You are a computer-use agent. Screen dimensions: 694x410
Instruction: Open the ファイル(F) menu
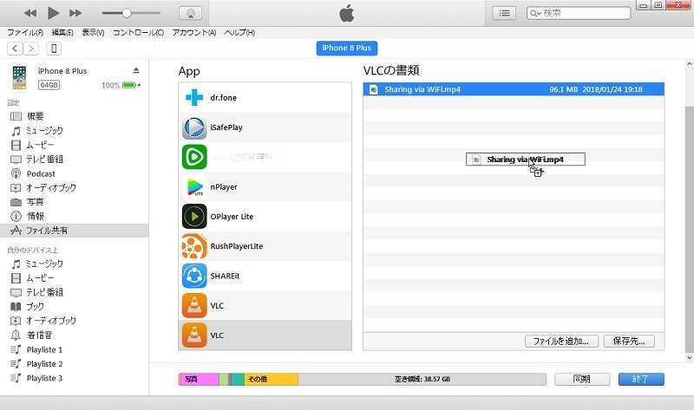point(25,33)
